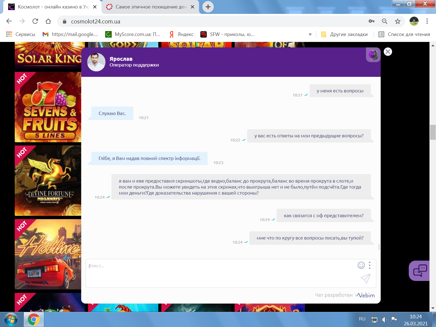This screenshot has width=436, height=327.
Task: Open the Другие закладки folder
Action: point(344,34)
